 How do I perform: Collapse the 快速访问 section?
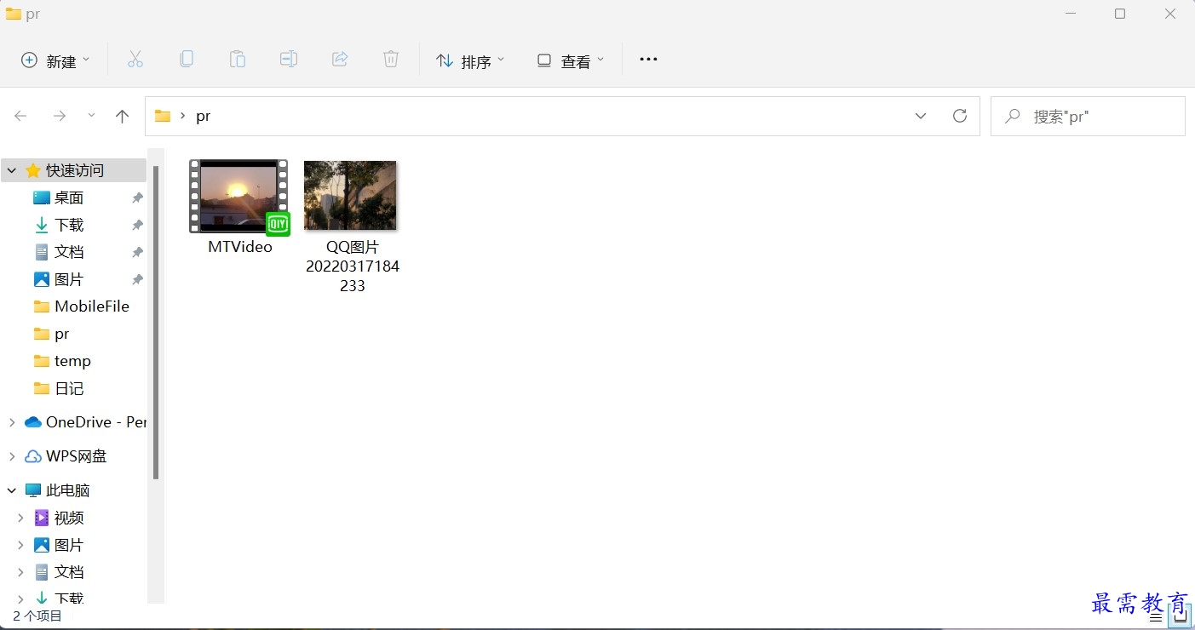pyautogui.click(x=12, y=170)
